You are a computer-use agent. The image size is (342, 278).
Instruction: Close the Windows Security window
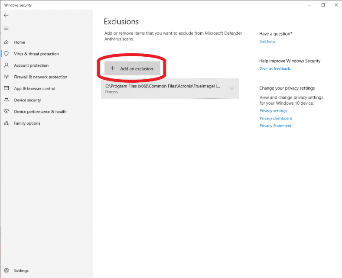(x=336, y=5)
